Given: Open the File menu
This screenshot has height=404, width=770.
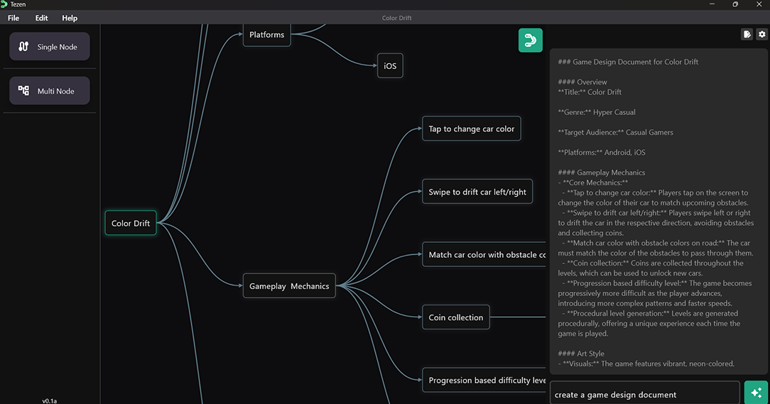Looking at the screenshot, I should coord(13,18).
